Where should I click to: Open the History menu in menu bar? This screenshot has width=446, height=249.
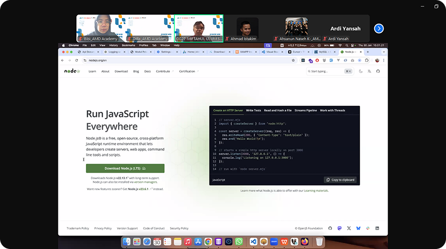click(113, 45)
